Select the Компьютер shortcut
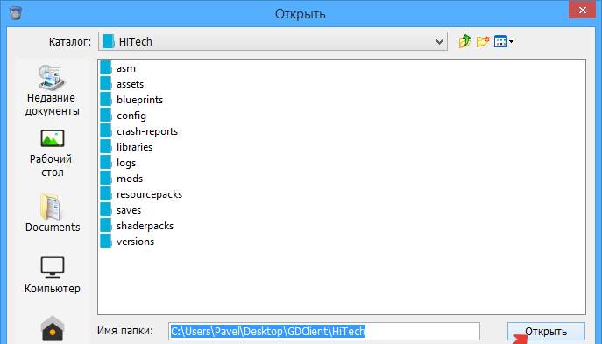The image size is (602, 344). [53, 276]
